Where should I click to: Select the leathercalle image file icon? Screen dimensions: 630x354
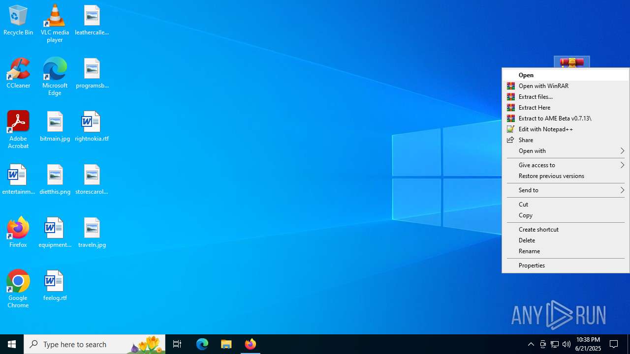click(x=92, y=20)
